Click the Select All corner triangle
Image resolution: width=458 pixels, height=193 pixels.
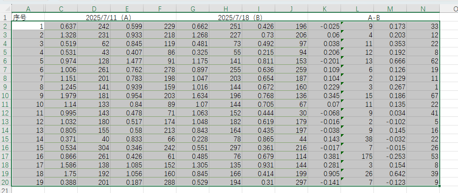[5, 9]
